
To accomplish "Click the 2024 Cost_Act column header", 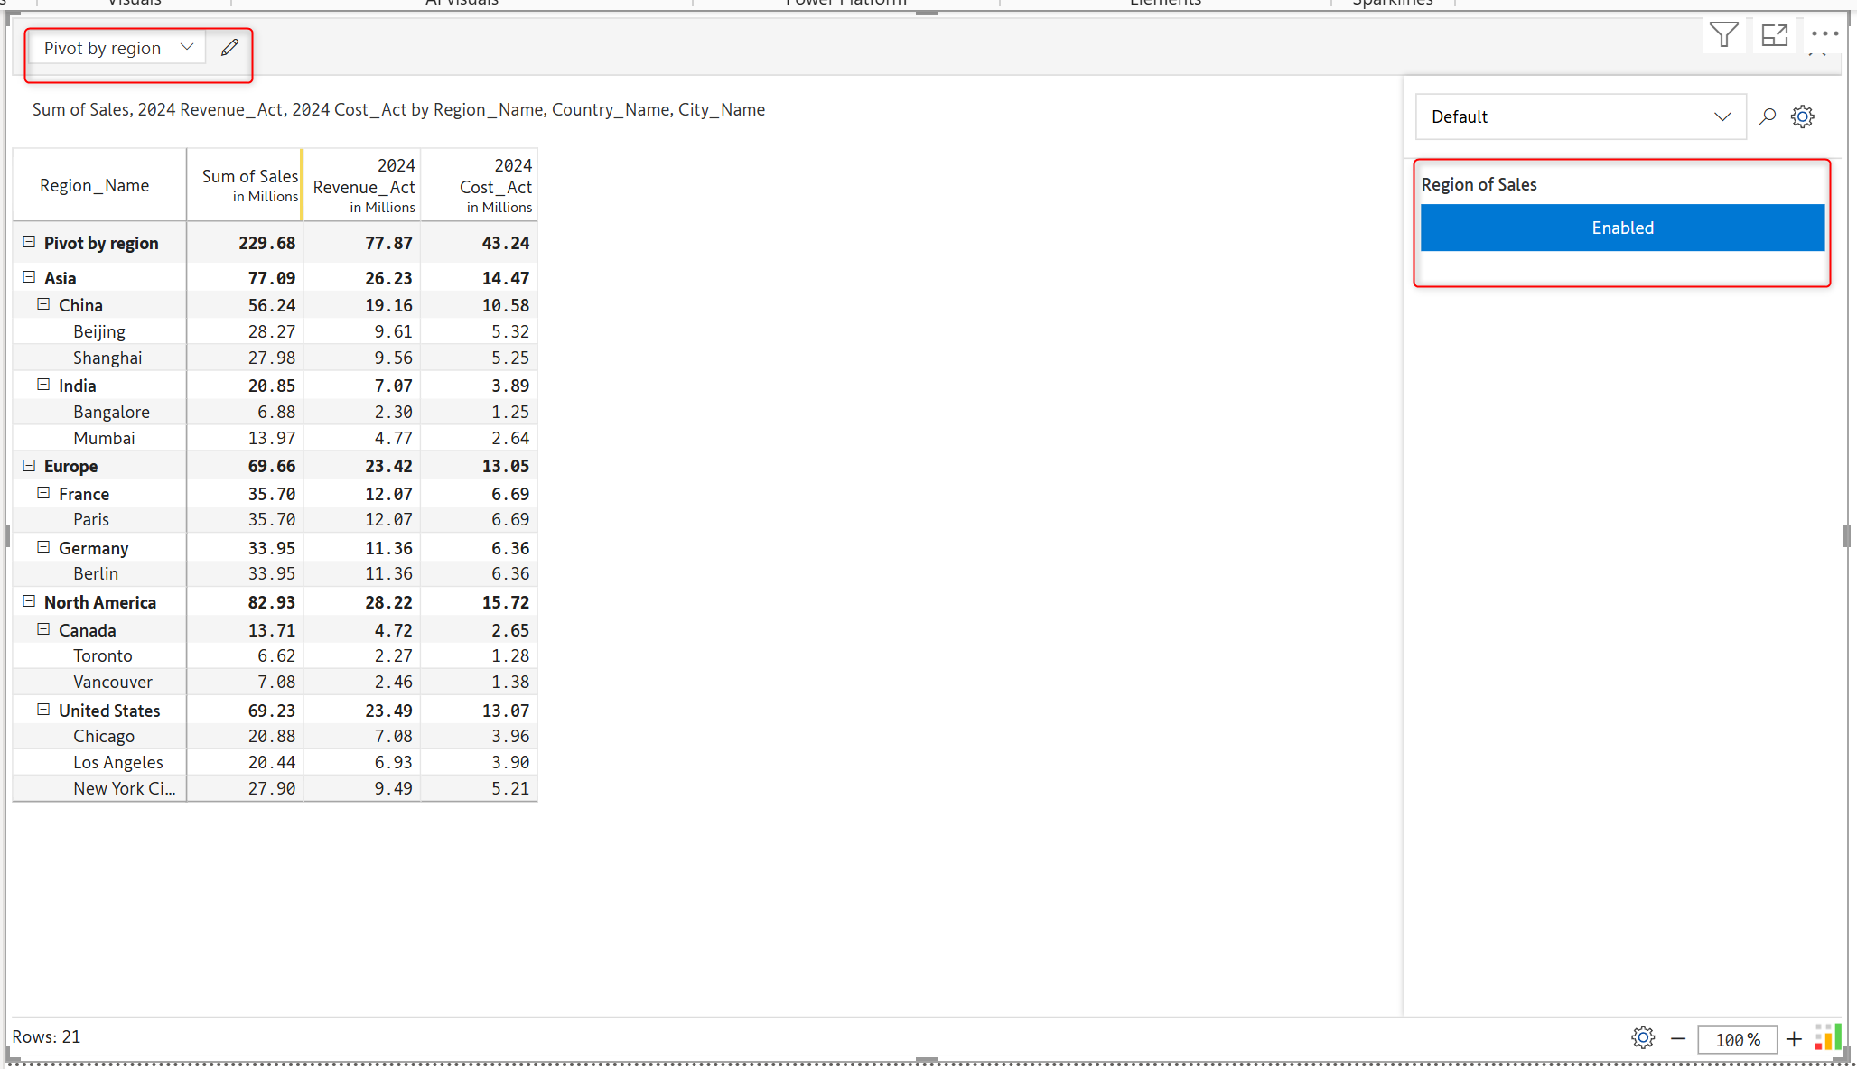I will click(x=495, y=184).
